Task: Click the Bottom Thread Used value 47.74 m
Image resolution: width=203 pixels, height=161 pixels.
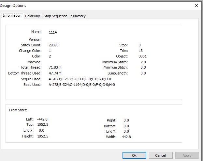Action: (55, 73)
